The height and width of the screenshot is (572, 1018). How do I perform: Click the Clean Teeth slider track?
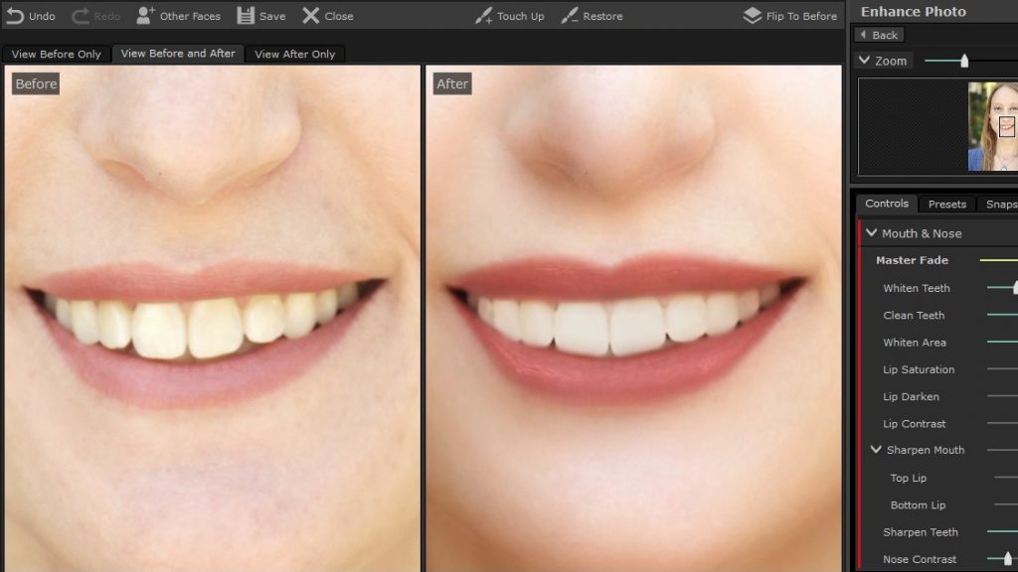(1002, 315)
